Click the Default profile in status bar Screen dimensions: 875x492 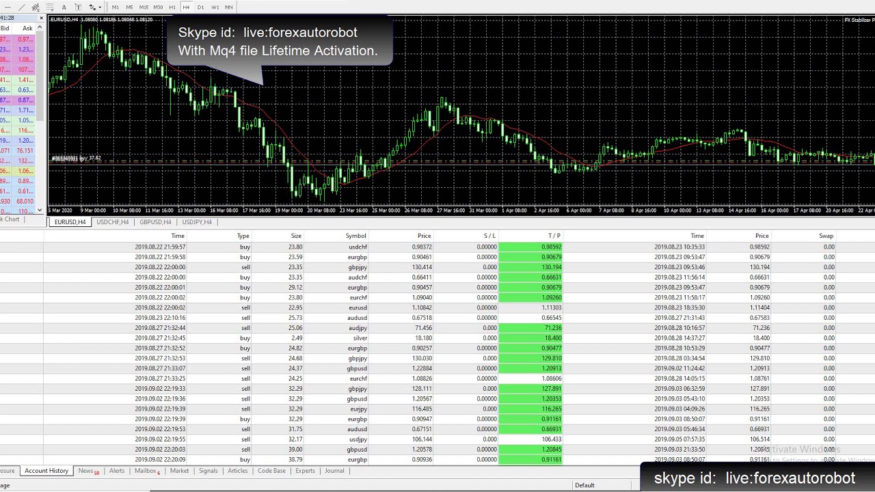click(584, 485)
